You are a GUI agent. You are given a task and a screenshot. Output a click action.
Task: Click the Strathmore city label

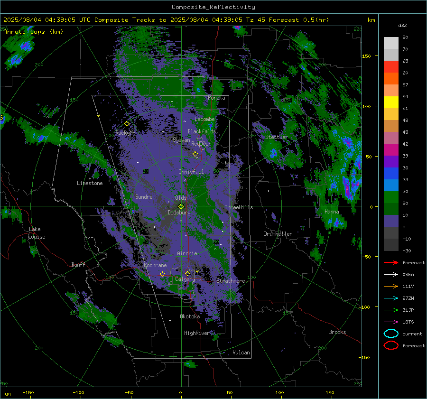[x=231, y=281]
